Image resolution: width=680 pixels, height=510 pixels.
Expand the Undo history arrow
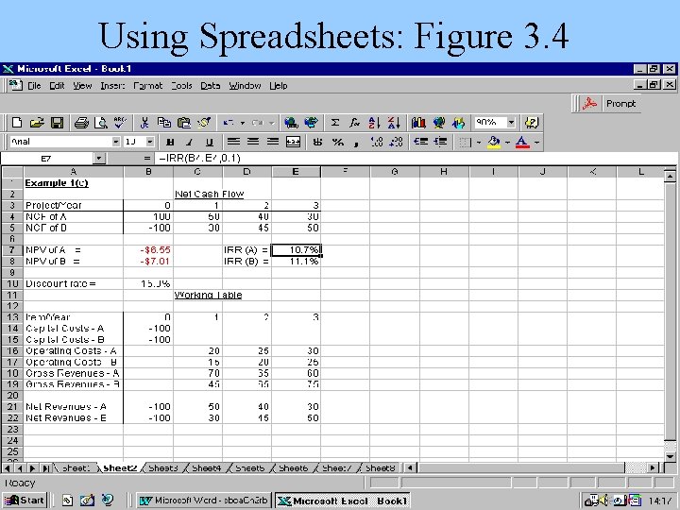click(243, 123)
